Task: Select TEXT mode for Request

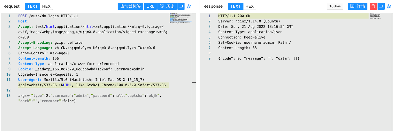Action: [32, 6]
